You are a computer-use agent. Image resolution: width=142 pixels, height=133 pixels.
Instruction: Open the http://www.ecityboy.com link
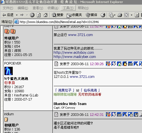click(x=74, y=53)
